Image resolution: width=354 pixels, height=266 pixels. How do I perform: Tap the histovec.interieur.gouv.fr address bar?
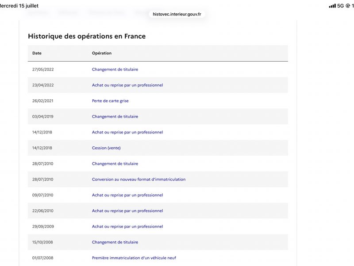(177, 14)
